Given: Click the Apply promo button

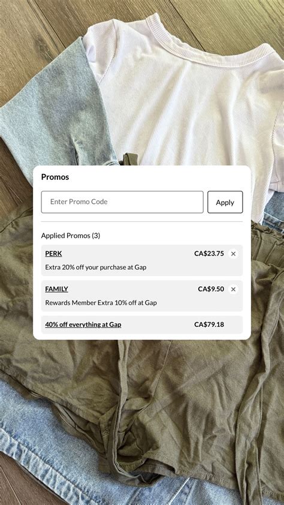Looking at the screenshot, I should pyautogui.click(x=225, y=202).
